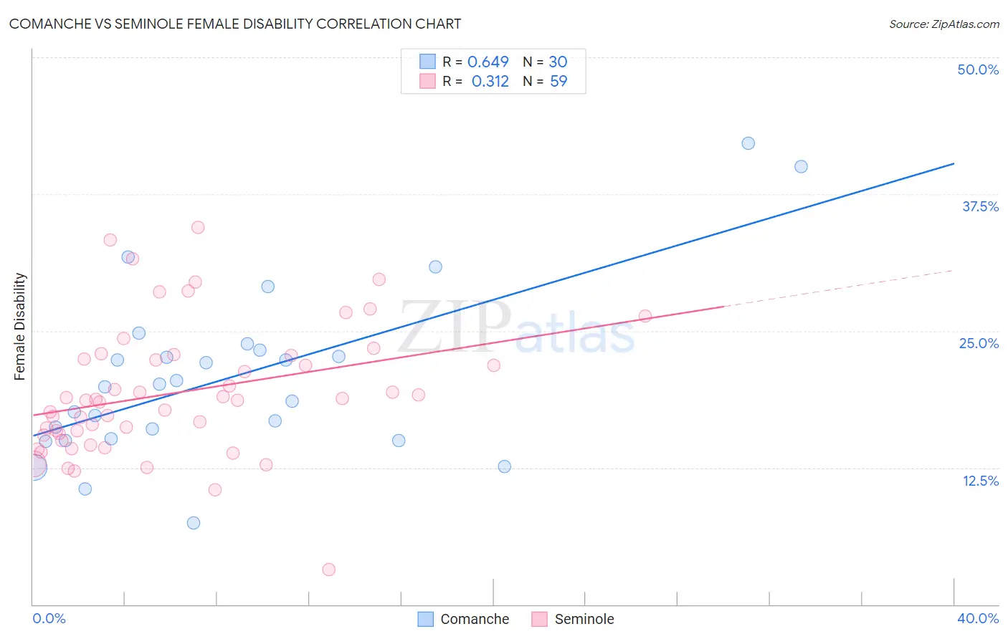The width and height of the screenshot is (1008, 639).
Task: Click the 25.0% y-axis label
Action: tap(979, 343)
